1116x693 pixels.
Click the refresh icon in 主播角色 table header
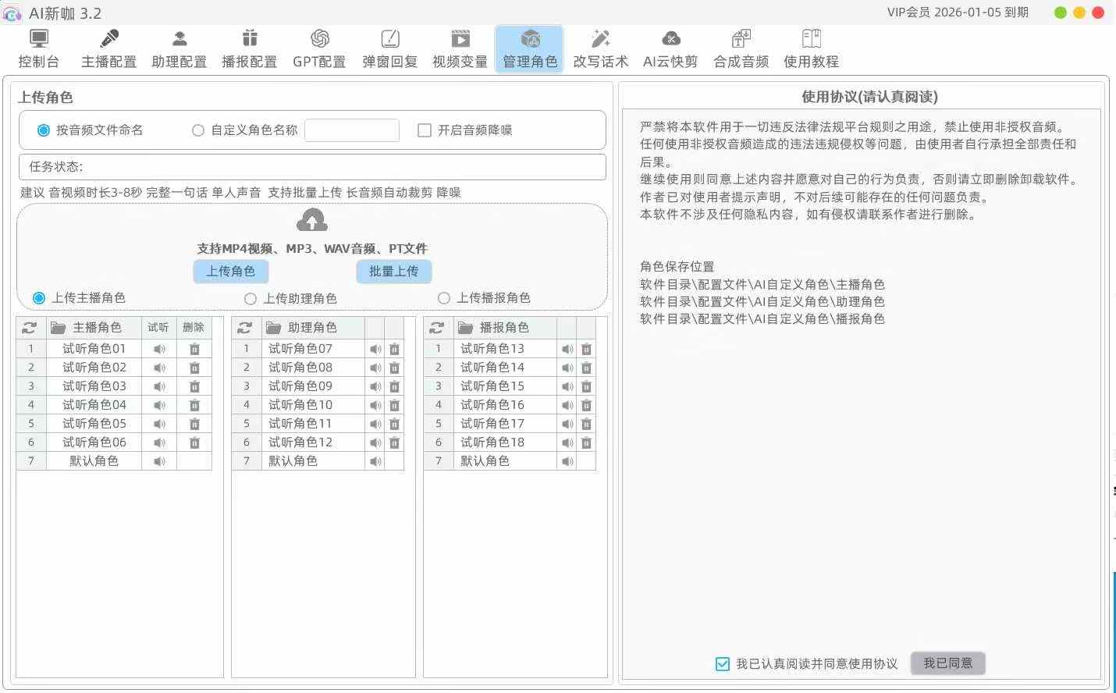[30, 328]
